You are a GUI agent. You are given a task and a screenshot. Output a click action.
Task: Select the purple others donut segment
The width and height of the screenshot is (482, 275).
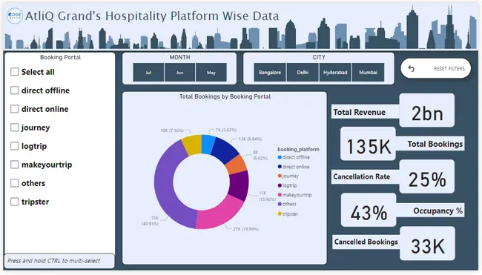pos(165,188)
